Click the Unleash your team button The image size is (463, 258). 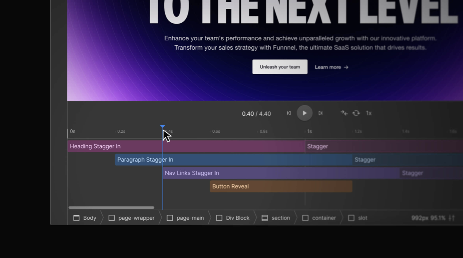(x=280, y=67)
